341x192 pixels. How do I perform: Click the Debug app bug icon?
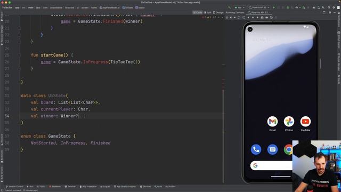coord(288,7)
